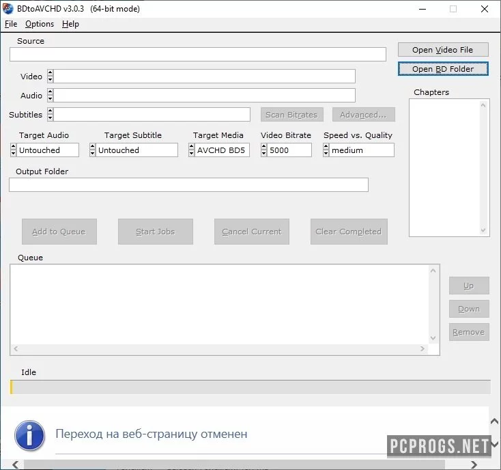The image size is (501, 470).
Task: Raise Video Bitrate with up arrow
Action: (x=263, y=147)
